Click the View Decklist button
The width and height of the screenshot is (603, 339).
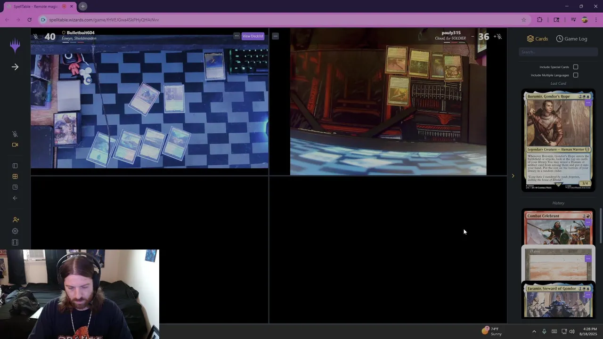[253, 36]
